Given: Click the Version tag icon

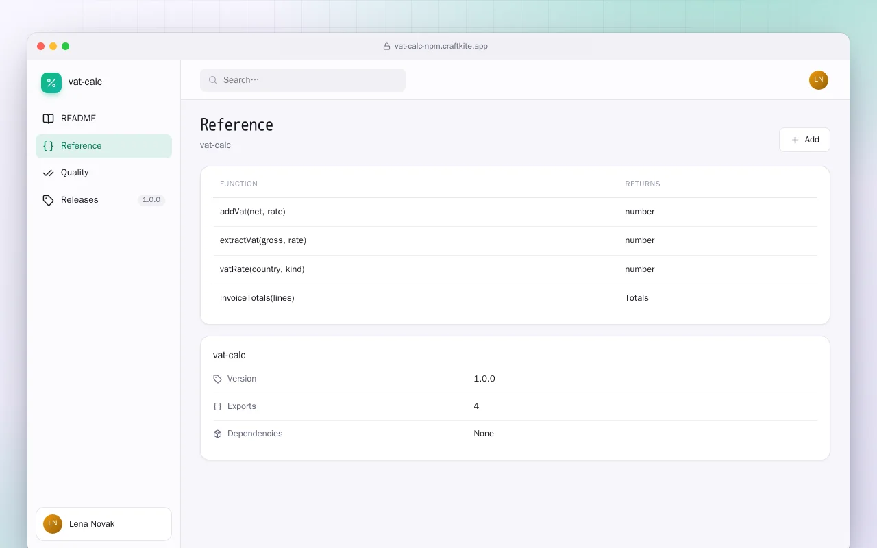Looking at the screenshot, I should coord(218,379).
